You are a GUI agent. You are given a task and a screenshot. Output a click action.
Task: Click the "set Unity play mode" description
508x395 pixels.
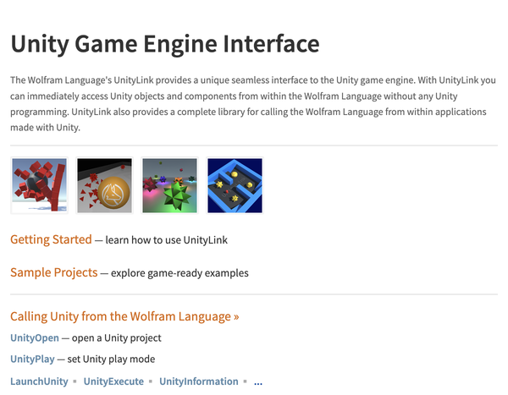(111, 359)
